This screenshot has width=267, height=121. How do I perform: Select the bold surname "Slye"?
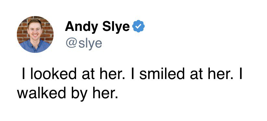tap(116, 27)
